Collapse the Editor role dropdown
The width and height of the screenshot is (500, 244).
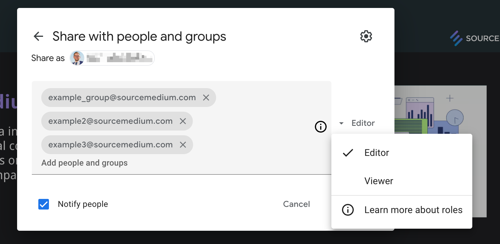(x=357, y=123)
